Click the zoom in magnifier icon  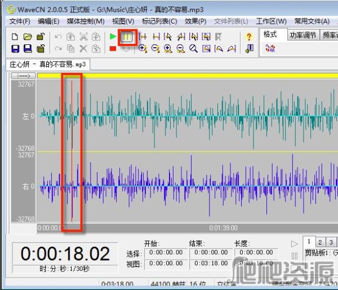pyautogui.click(x=143, y=49)
